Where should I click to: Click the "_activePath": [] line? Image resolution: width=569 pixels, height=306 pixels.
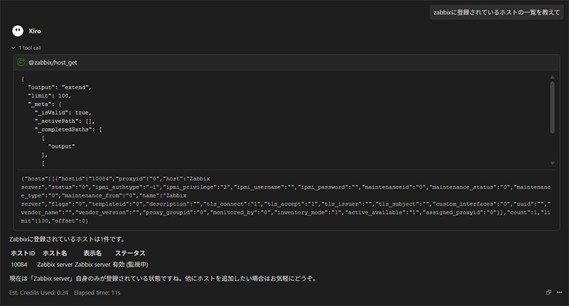coord(65,121)
